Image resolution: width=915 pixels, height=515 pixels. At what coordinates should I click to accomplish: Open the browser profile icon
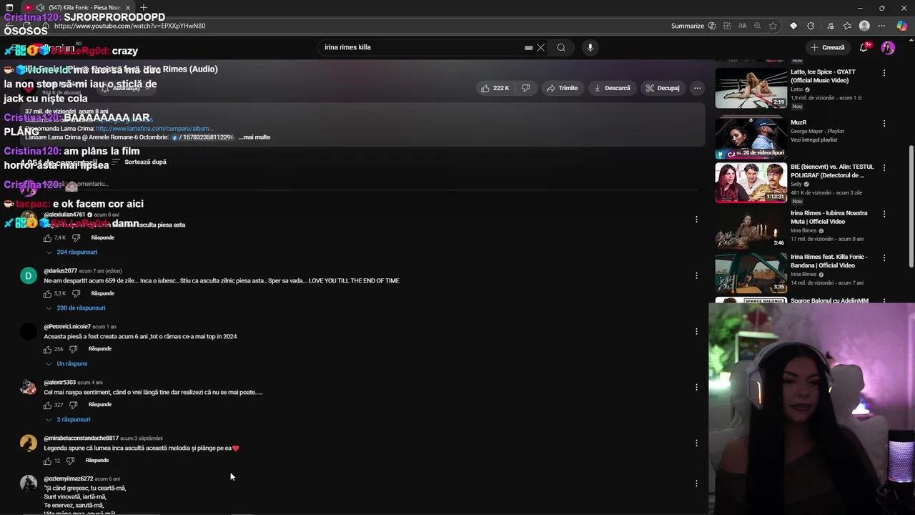pos(864,26)
